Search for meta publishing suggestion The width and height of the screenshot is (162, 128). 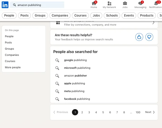click(x=74, y=91)
